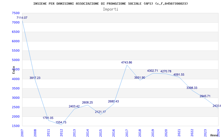The height and width of the screenshot is (138, 221).
Task: Select the 2608.25 data label
Action: click(87, 102)
